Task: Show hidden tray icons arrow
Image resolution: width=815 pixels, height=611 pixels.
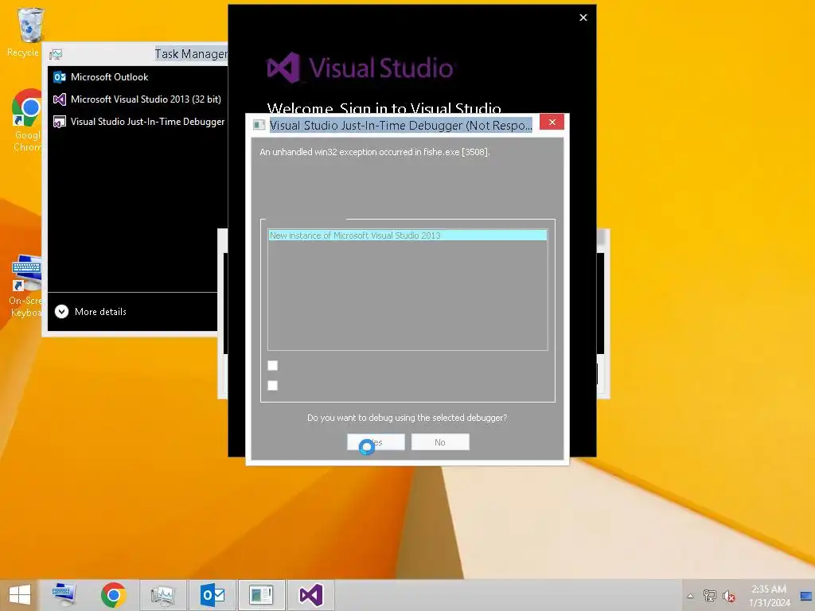Action: 690,596
